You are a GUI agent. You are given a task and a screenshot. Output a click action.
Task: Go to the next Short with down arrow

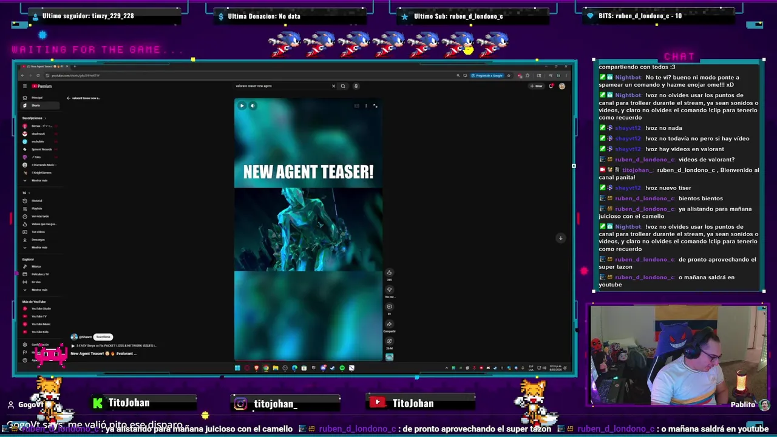[x=560, y=238]
